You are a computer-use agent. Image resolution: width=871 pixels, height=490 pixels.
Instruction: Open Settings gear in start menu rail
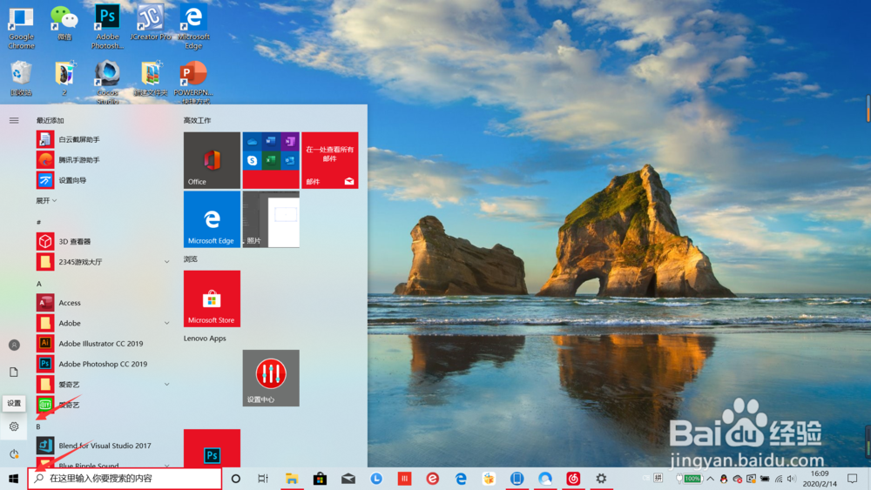pos(14,426)
